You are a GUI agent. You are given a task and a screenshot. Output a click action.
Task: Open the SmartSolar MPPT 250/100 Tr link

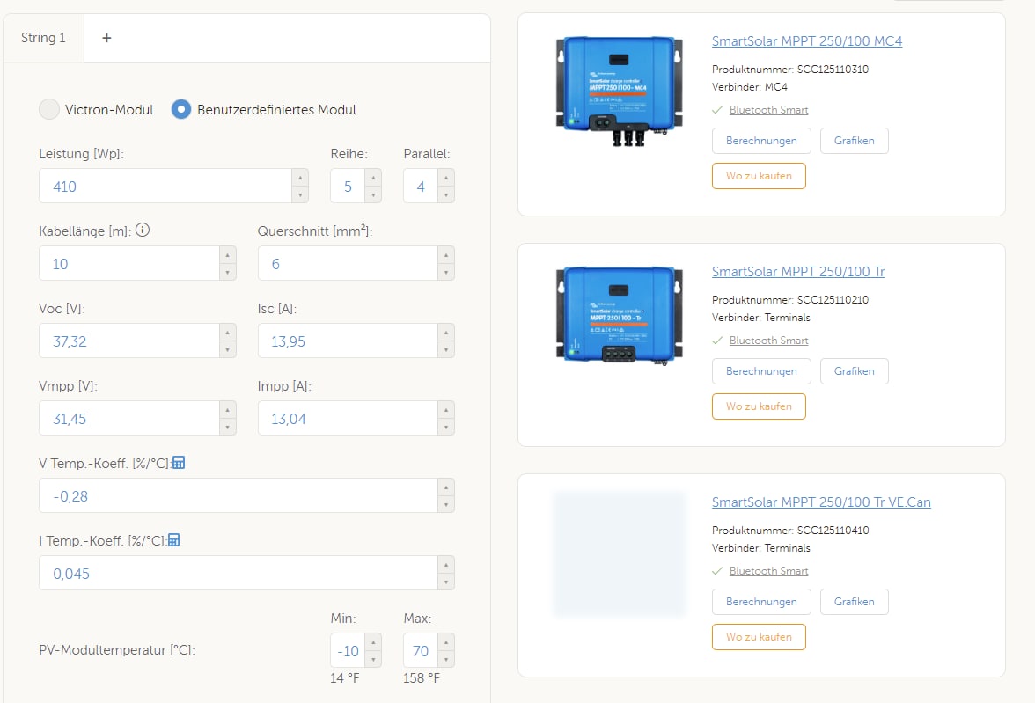(798, 271)
